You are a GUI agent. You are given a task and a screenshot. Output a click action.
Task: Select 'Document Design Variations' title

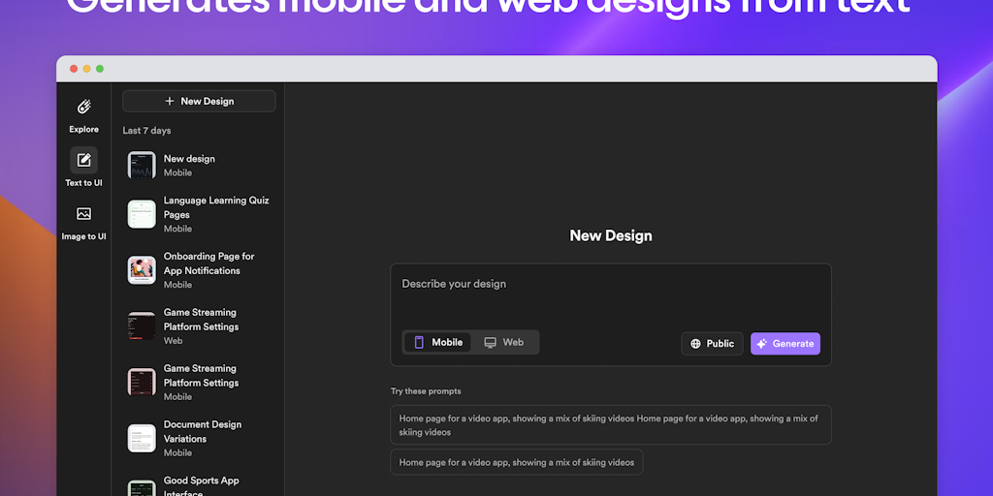click(x=203, y=431)
